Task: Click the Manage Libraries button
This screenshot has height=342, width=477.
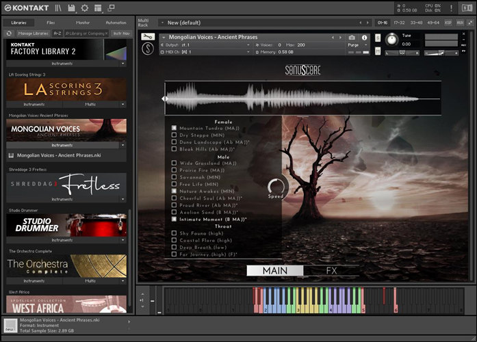Action: (33, 33)
